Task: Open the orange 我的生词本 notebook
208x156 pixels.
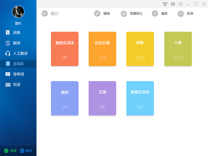Action: (x=65, y=49)
